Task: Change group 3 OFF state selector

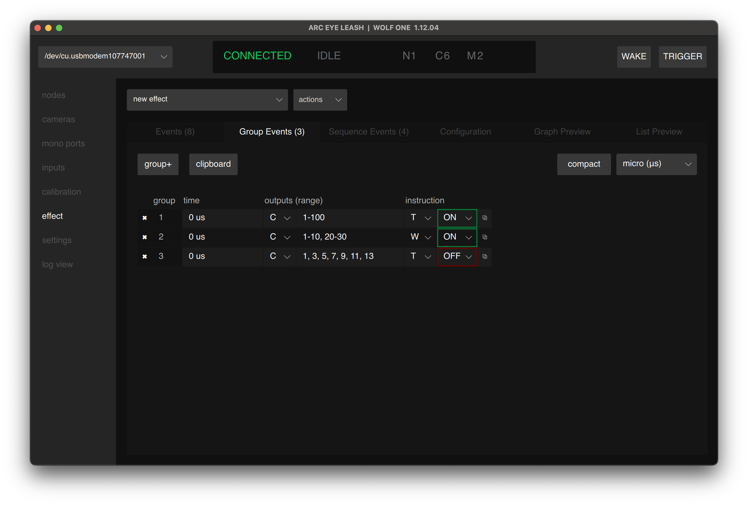Action: tap(457, 257)
